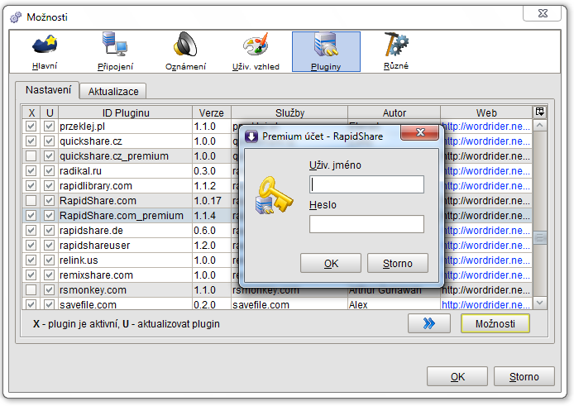Click the Premium účet dialog title icon

(x=251, y=136)
